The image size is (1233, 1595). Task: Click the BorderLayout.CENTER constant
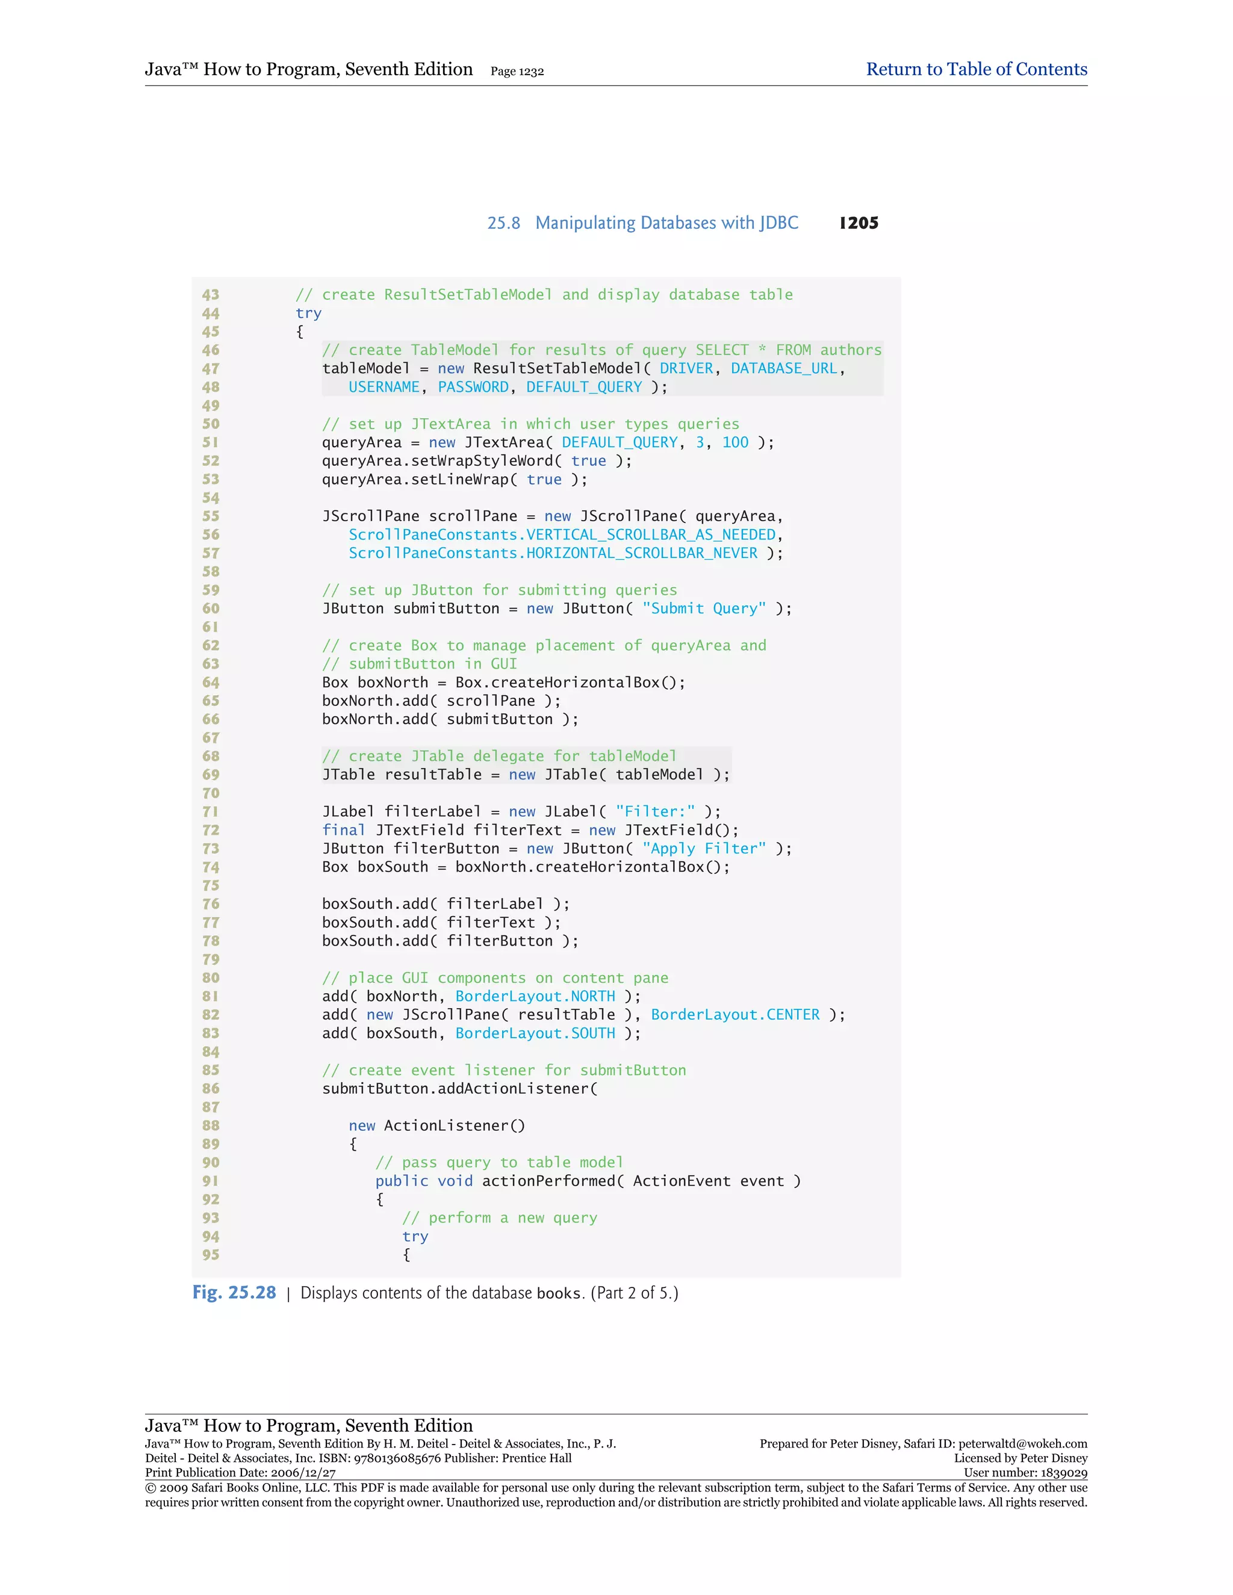(735, 1014)
